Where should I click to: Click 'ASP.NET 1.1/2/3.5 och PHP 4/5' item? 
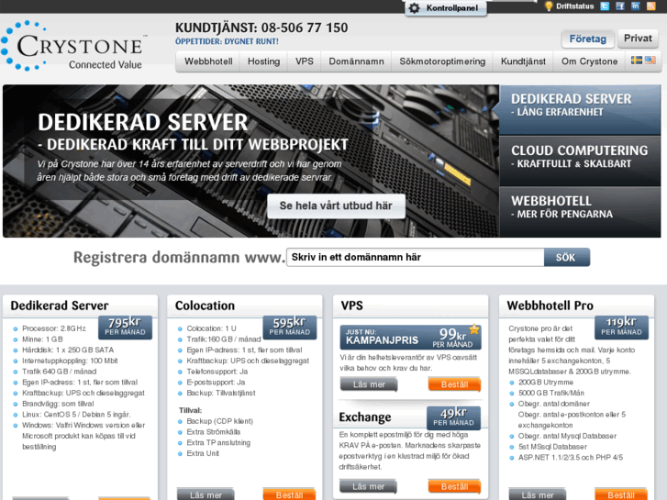click(571, 458)
